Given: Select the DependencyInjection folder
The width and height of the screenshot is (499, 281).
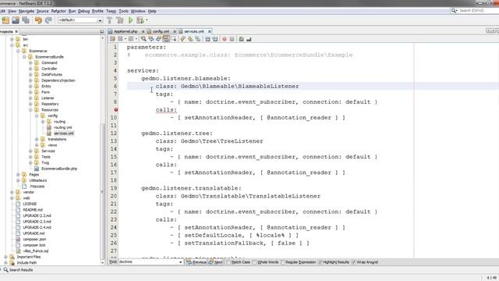Looking at the screenshot, I should (x=58, y=80).
